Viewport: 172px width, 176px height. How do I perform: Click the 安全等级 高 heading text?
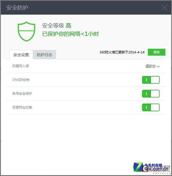click(57, 26)
